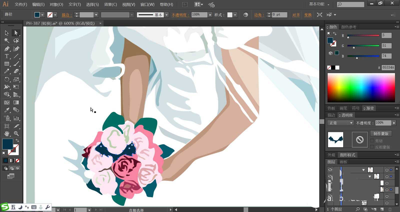This screenshot has height=212, width=400.
Task: Select the Pencil tool
Action: [7, 71]
